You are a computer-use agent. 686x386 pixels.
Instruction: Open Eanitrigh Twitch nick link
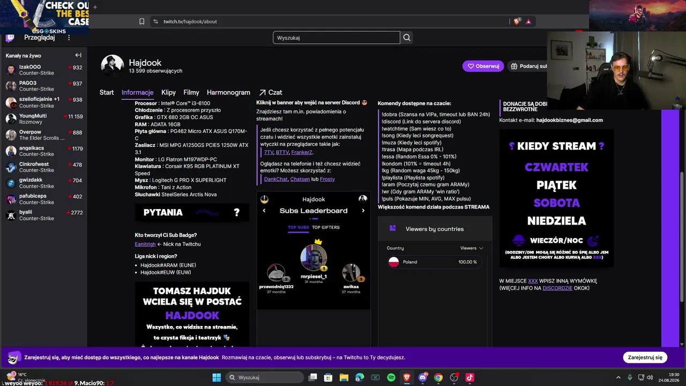pyautogui.click(x=145, y=244)
